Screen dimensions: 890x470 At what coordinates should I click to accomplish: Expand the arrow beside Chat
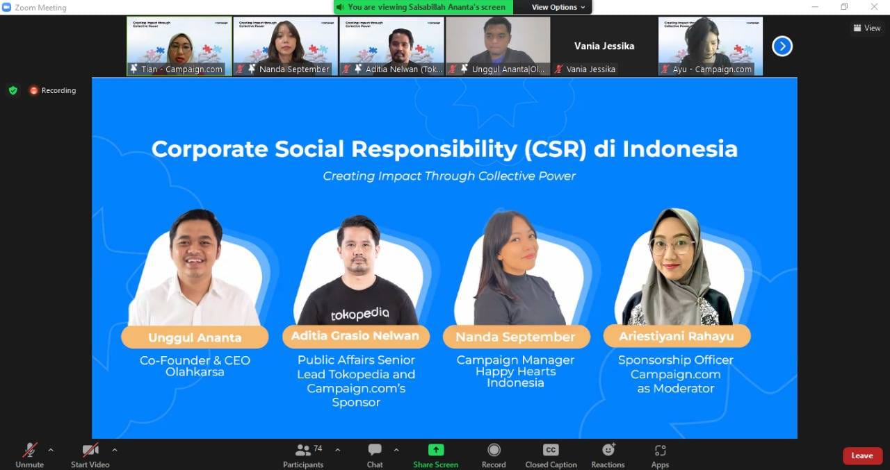coord(396,450)
